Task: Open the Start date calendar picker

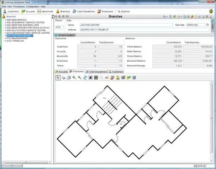Action: tap(207, 25)
